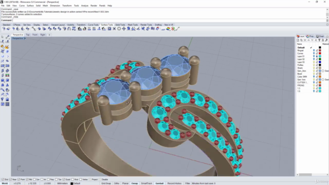The image size is (329, 185).
Task: Open layer tools hammer icon
Action: (x=326, y=40)
